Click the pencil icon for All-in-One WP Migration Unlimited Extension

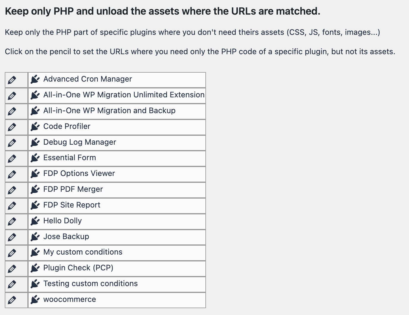click(12, 95)
